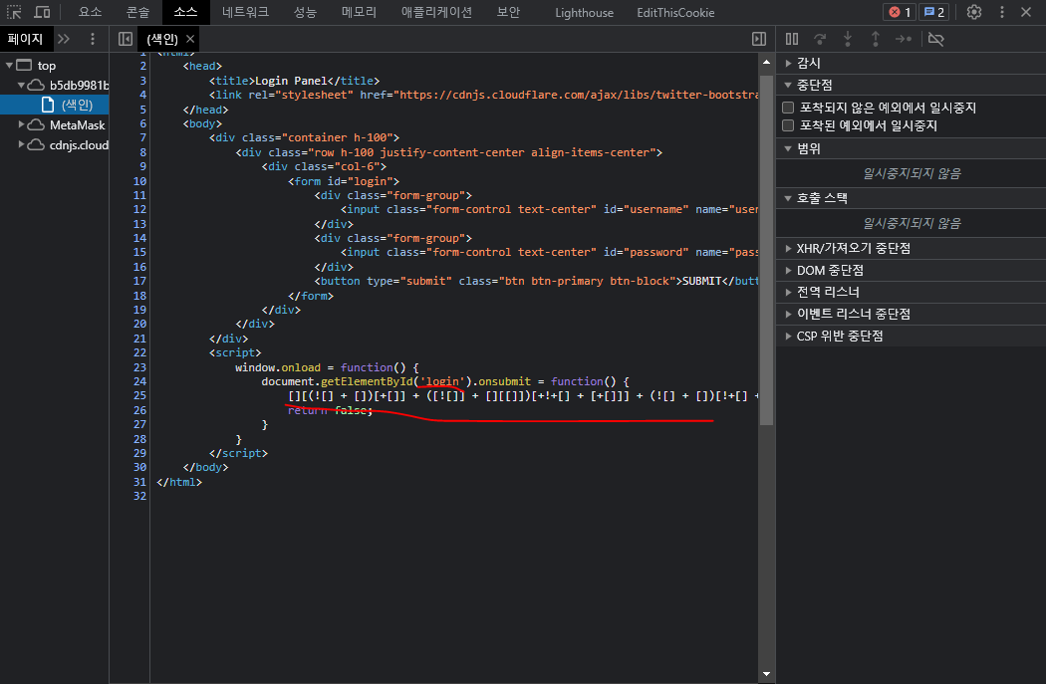
Task: Open DevTools settings gear
Action: [x=974, y=12]
